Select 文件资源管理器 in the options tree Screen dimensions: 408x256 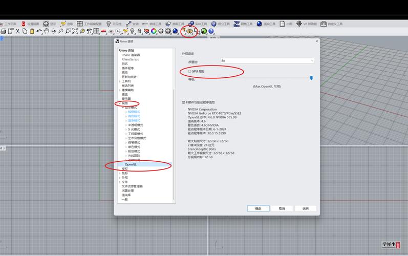click(x=132, y=186)
